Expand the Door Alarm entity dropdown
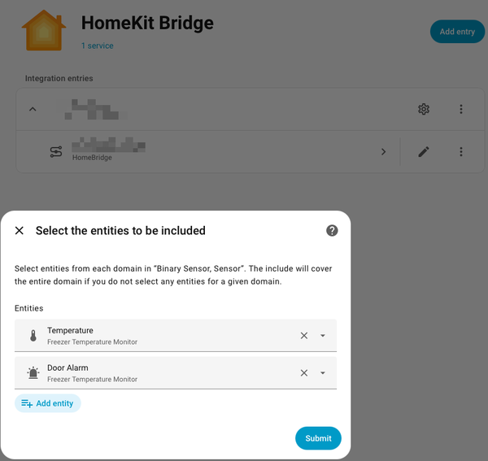The image size is (488, 461). click(323, 373)
